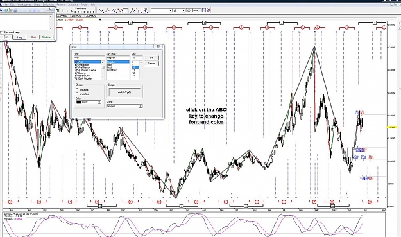This screenshot has width=401, height=237.
Task: Click the green Continue button
Action: [47, 37]
